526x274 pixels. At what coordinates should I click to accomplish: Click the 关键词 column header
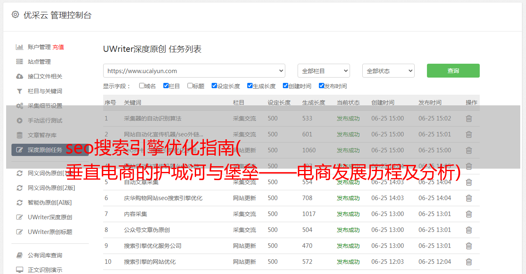pyautogui.click(x=133, y=102)
